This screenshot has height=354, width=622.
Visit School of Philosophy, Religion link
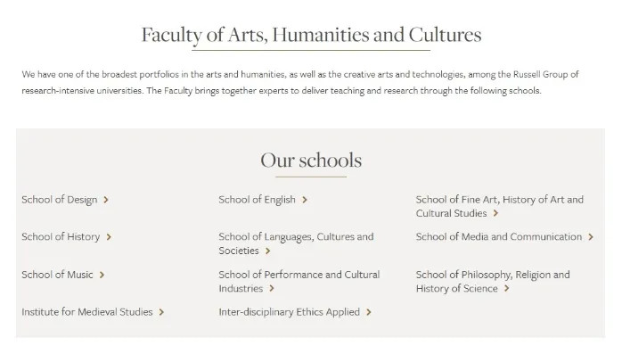coord(493,282)
